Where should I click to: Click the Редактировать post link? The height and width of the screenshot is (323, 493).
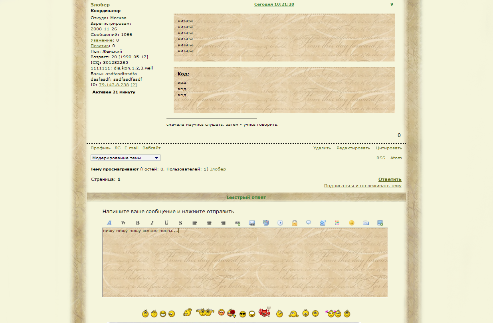[x=353, y=148]
